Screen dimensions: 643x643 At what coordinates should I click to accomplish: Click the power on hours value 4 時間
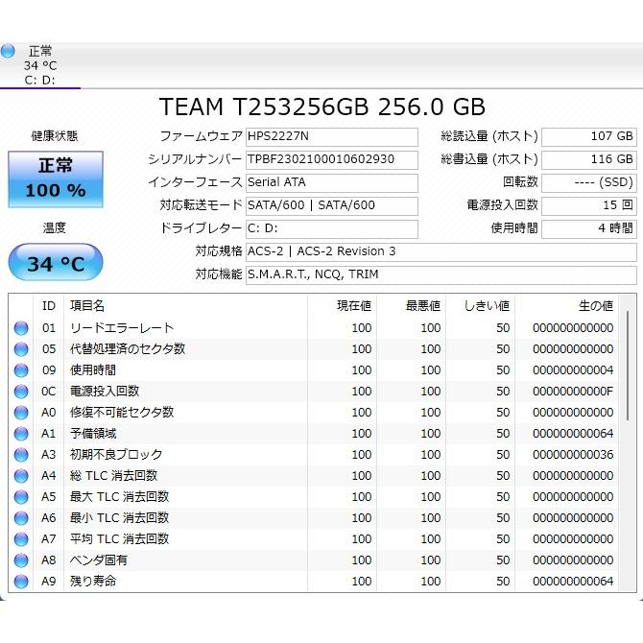[589, 228]
